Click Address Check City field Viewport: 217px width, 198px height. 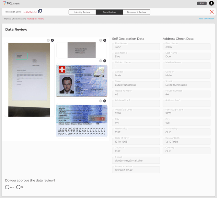pos(187,123)
